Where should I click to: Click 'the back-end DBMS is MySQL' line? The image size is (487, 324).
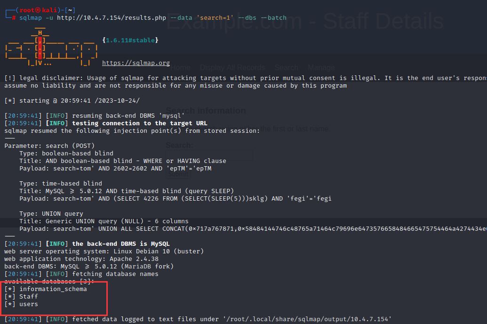click(x=87, y=244)
